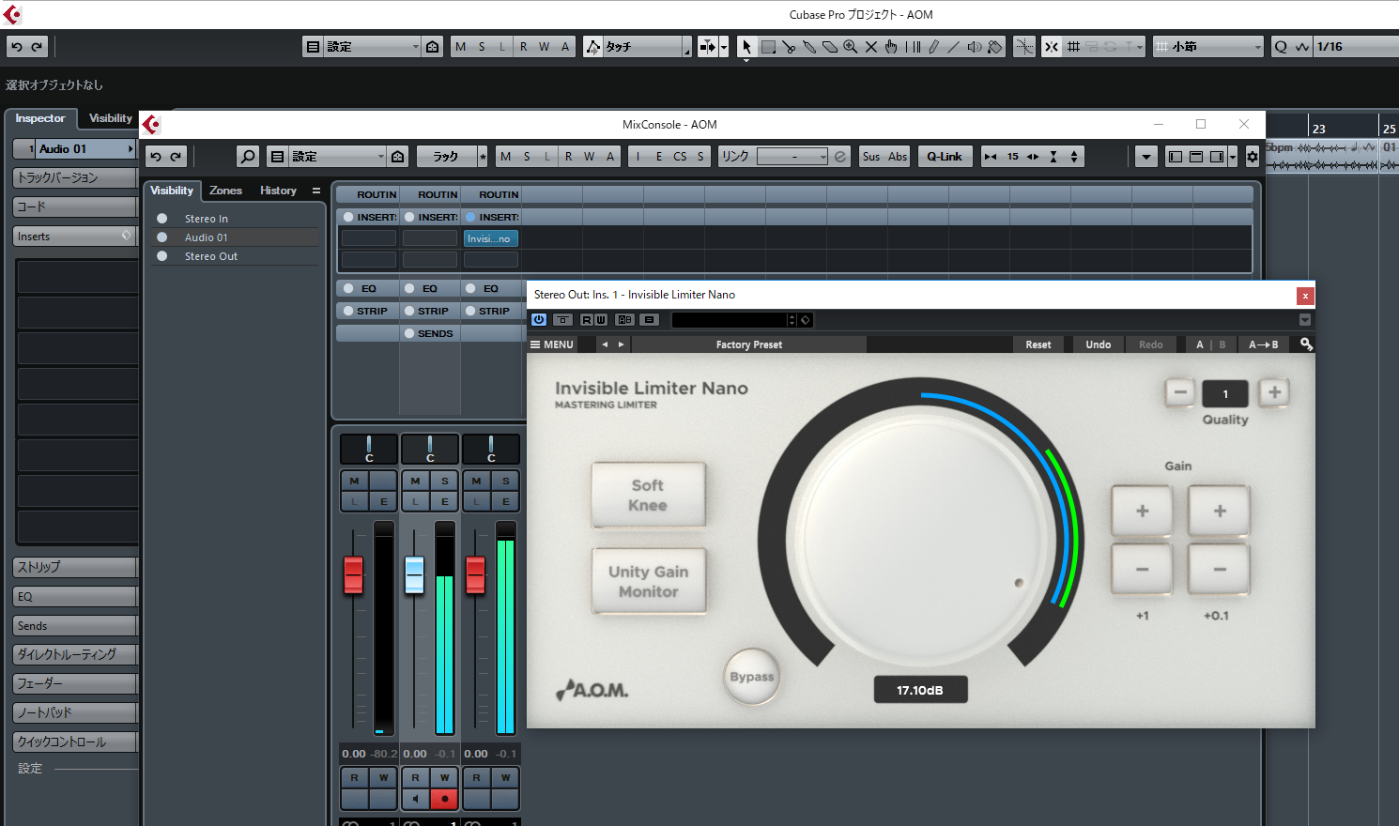1399x826 pixels.
Task: Expand the Inspector track versions section
Action: [75, 177]
